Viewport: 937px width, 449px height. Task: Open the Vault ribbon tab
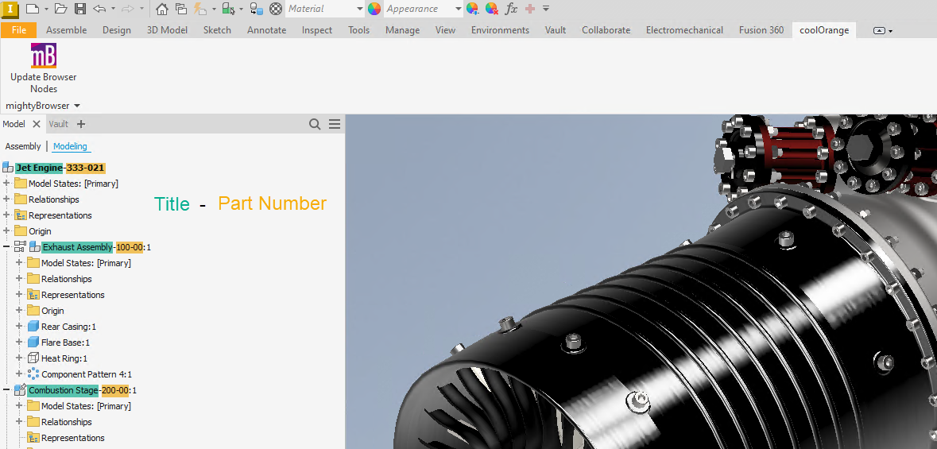pos(556,30)
